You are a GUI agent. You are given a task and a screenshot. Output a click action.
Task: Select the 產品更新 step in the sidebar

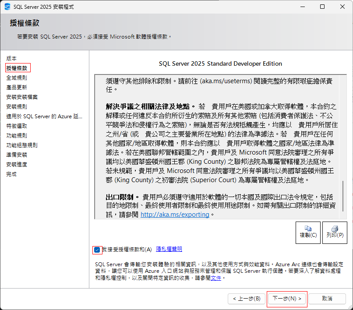[x=17, y=87]
